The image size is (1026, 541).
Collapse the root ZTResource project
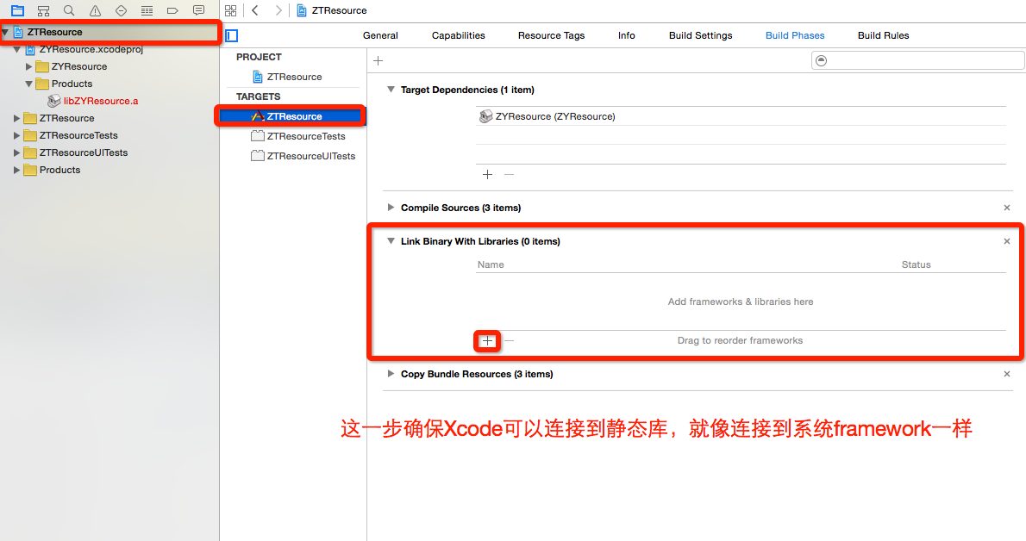click(x=5, y=32)
